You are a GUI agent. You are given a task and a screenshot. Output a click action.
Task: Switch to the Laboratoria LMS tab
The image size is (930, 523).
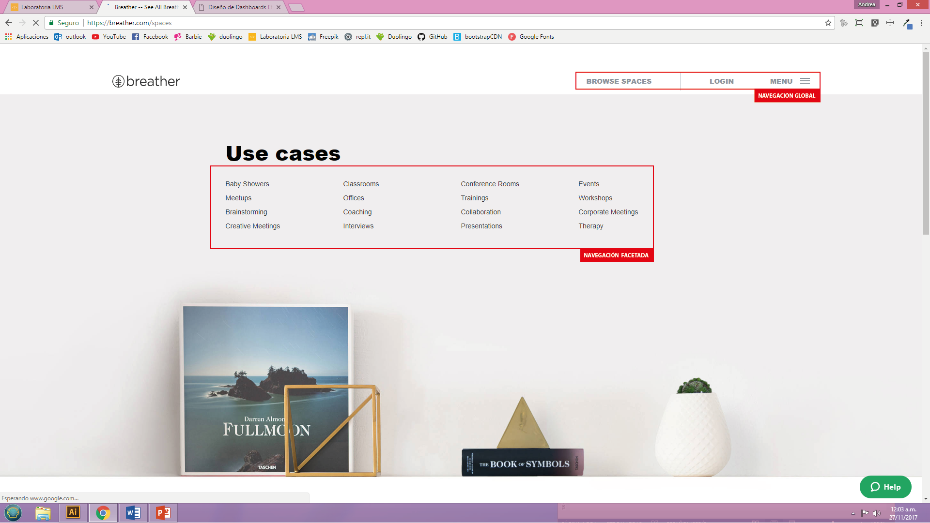click(48, 7)
